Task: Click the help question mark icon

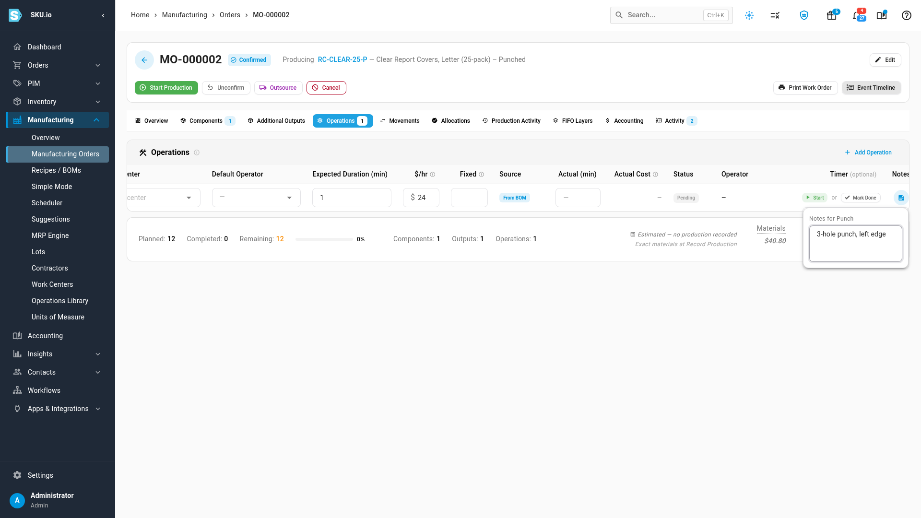Action: [x=906, y=15]
